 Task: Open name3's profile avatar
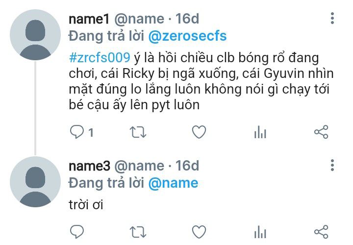click(x=35, y=182)
